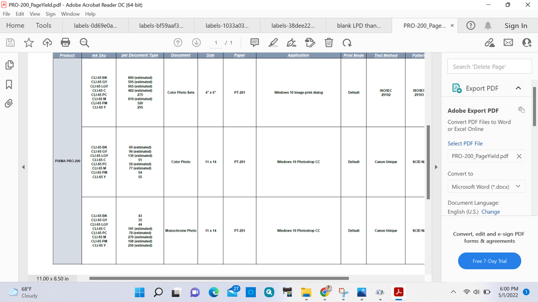Image resolution: width=538 pixels, height=302 pixels.
Task: Click the upload to cloud icon
Action: point(47,43)
